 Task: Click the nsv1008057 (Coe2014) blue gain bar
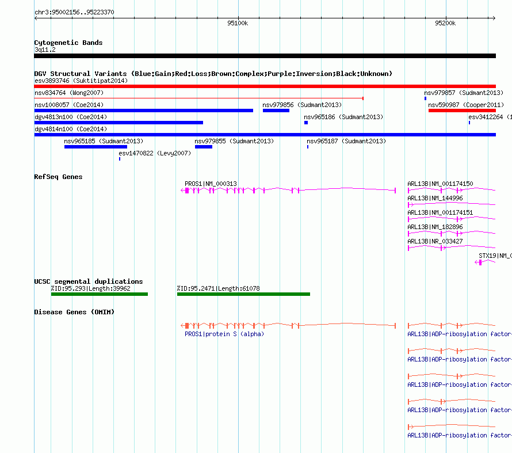[144, 111]
